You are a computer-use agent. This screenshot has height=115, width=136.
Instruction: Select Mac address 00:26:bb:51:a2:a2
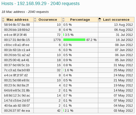[17, 55]
